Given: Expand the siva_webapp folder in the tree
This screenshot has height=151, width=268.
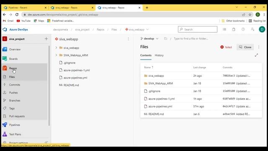Looking at the screenshot, I should coord(56,48).
